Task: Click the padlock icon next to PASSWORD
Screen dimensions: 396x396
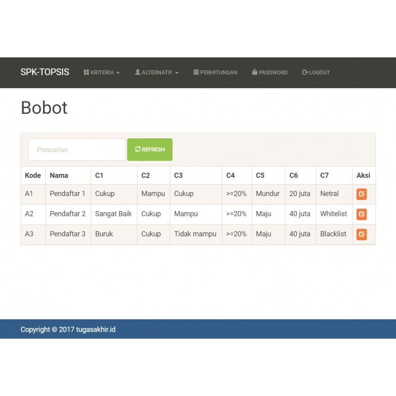Action: (x=254, y=72)
